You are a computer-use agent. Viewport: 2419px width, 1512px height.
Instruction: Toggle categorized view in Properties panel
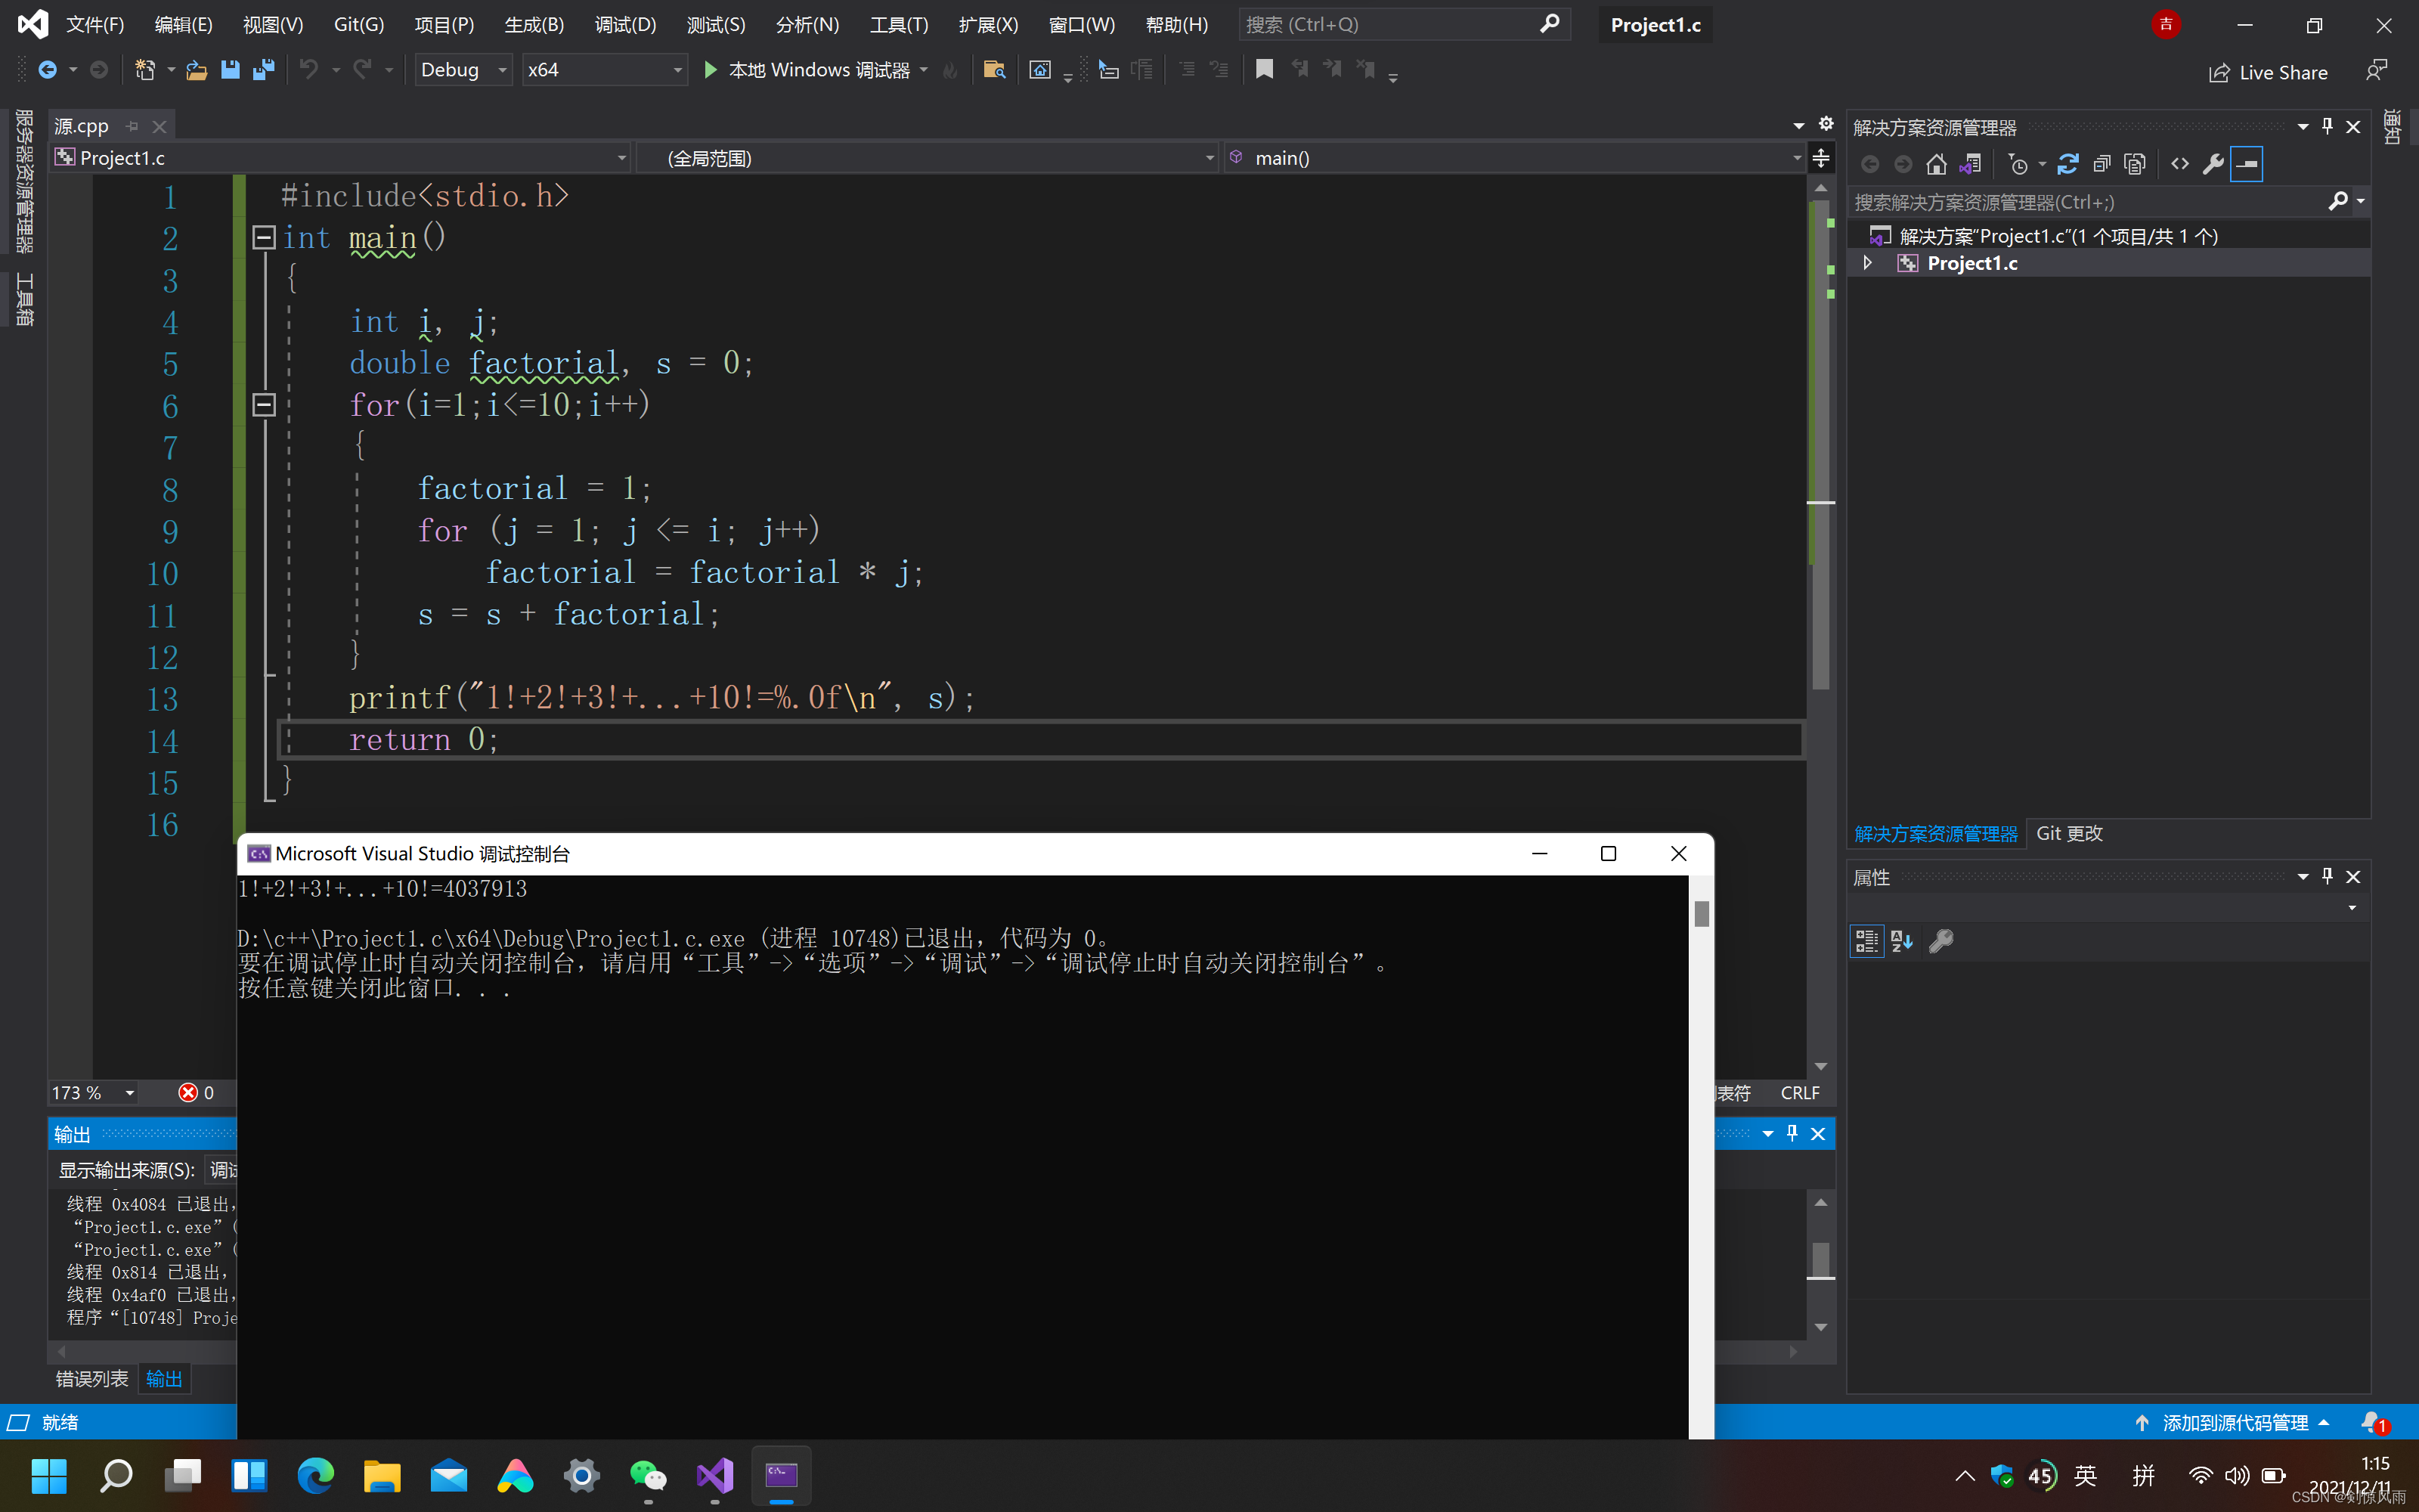point(1866,941)
